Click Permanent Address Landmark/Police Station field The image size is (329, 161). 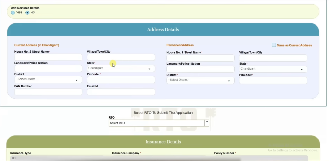[200, 69]
